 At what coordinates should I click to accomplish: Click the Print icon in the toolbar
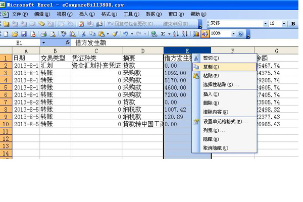(43, 34)
